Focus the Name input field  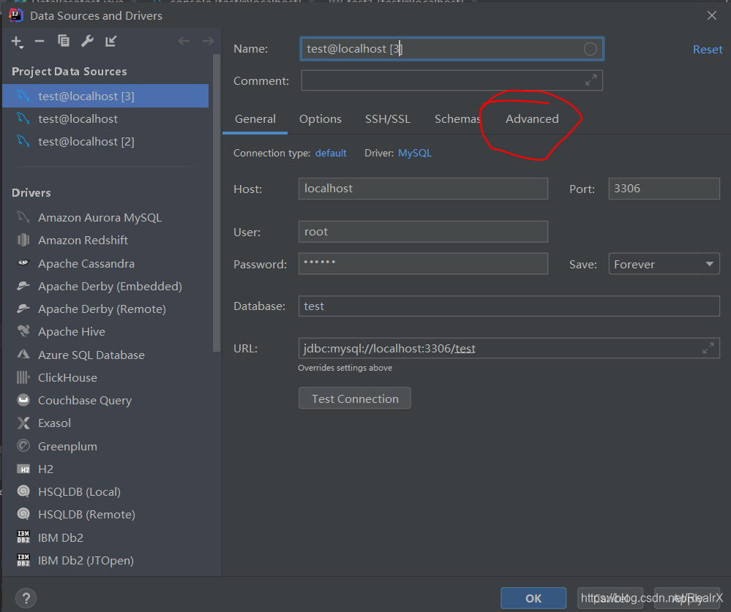(451, 49)
